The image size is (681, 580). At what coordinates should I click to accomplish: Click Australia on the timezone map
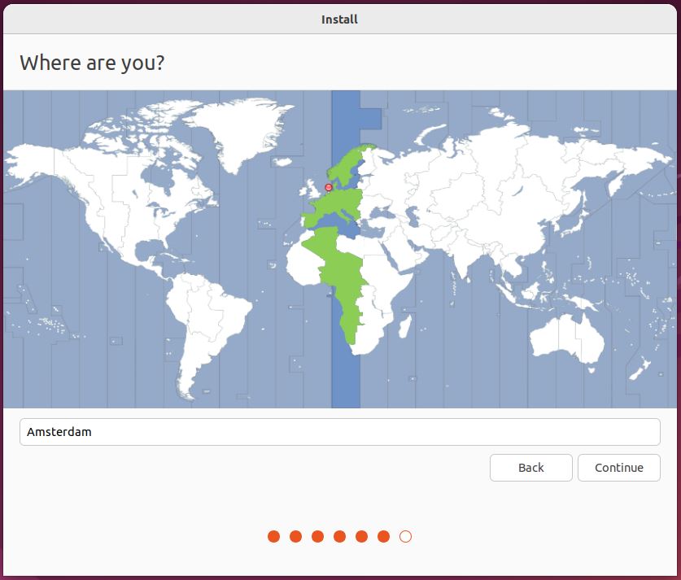567,339
